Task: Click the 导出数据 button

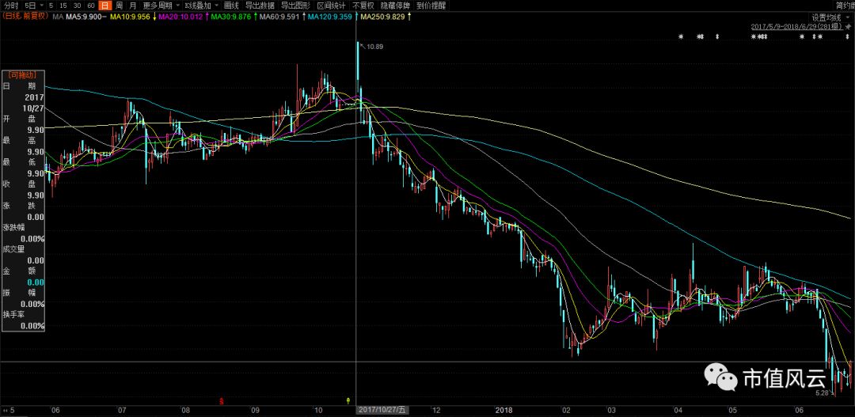Action: click(x=260, y=6)
